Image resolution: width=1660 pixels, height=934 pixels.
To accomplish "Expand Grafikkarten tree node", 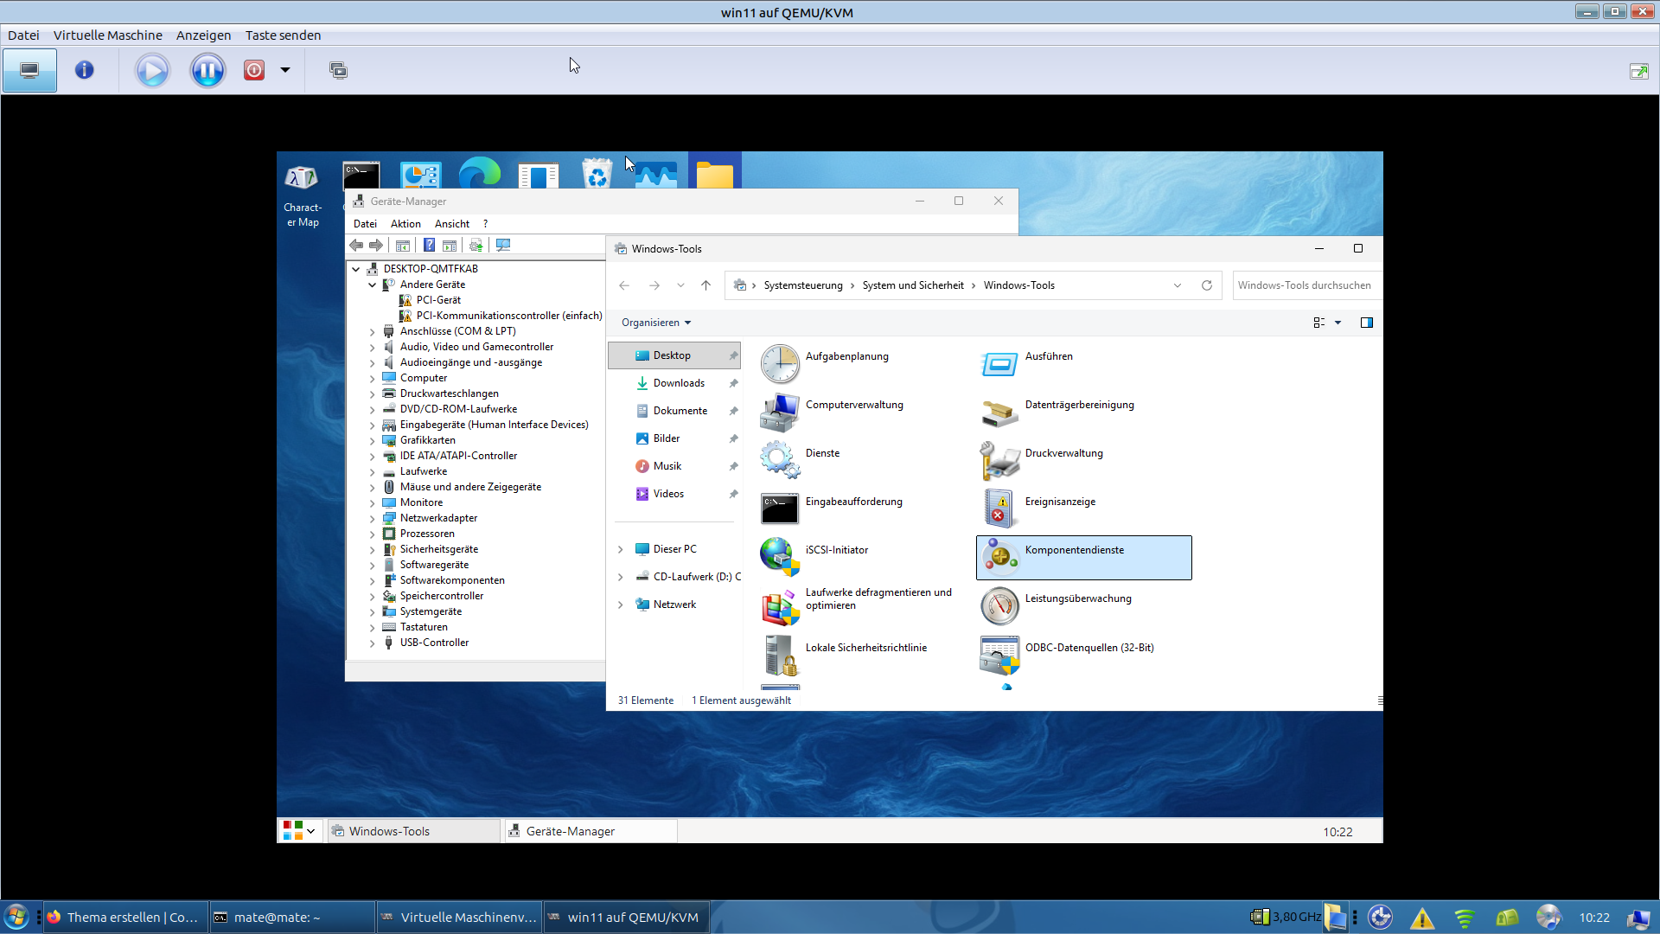I will 373,440.
